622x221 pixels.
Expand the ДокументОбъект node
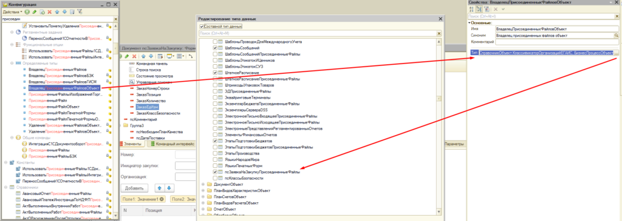pyautogui.click(x=203, y=184)
